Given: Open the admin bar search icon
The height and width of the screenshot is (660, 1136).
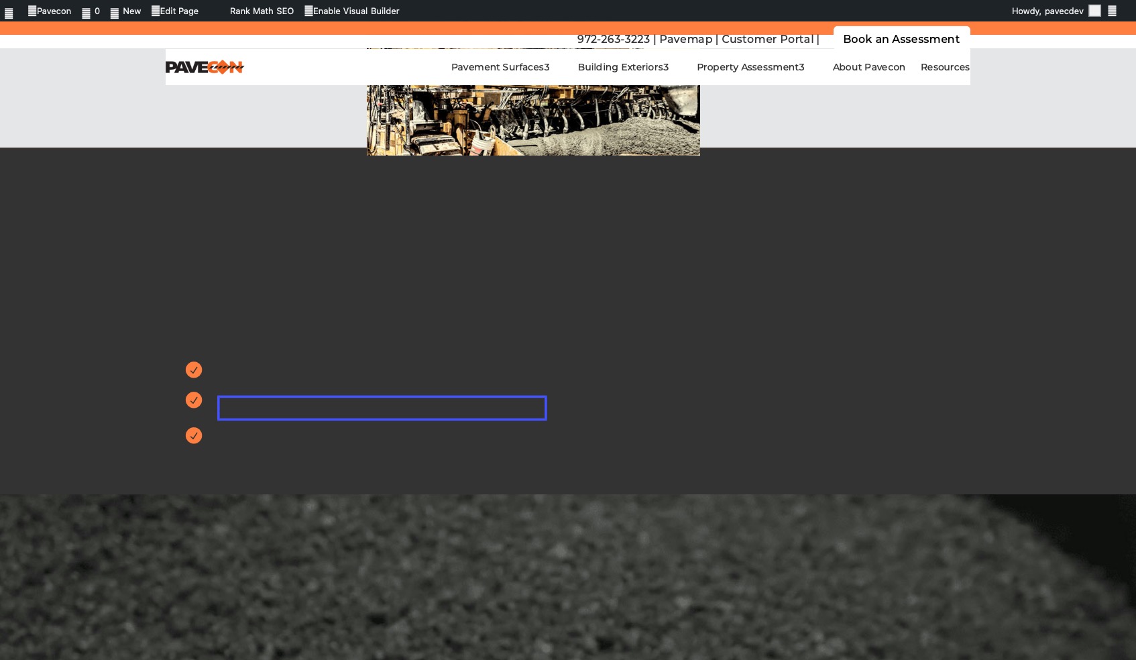Looking at the screenshot, I should coord(1112,11).
